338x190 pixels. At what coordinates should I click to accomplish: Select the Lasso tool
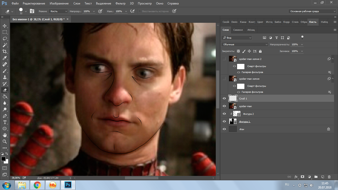point(4,39)
